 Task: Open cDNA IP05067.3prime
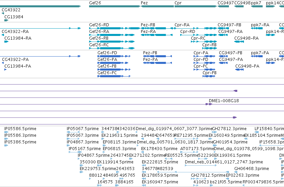tap(82, 135)
